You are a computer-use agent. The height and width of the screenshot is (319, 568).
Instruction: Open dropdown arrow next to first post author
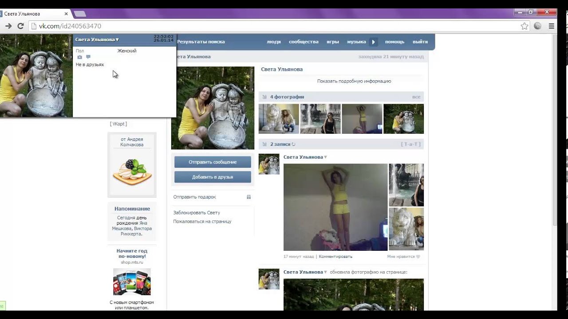[x=325, y=157]
